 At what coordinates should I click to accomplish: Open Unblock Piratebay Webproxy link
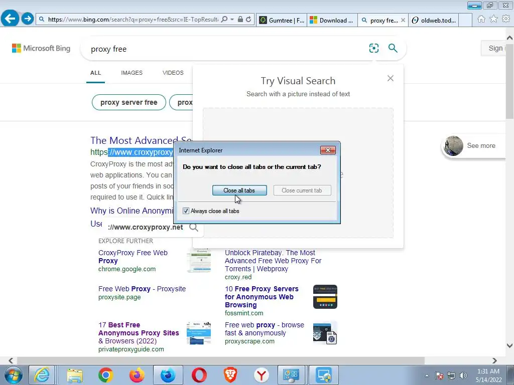pos(273,261)
